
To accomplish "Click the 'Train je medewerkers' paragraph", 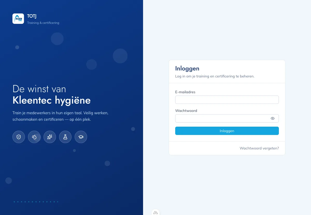I will [x=60, y=117].
